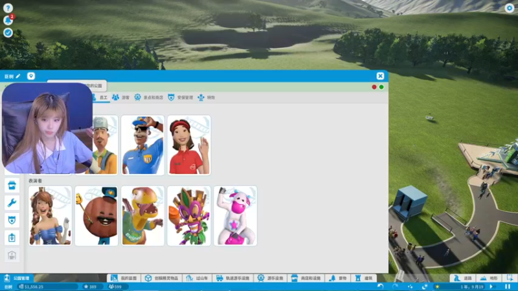This screenshot has height=291, width=518.
Task: Select the shop icon in left sidebar
Action: (12, 186)
